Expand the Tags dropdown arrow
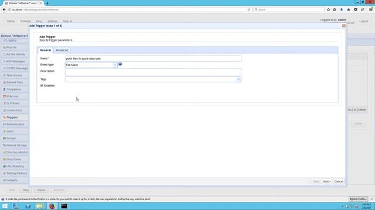This screenshot has height=210, width=375. pyautogui.click(x=238, y=79)
